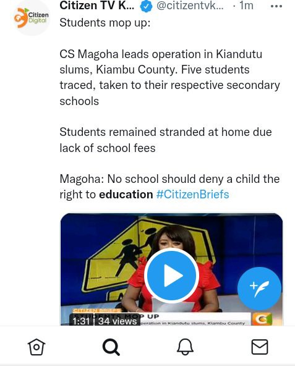Click the video duration 1:31 label
This screenshot has width=295, height=372.
tap(81, 321)
